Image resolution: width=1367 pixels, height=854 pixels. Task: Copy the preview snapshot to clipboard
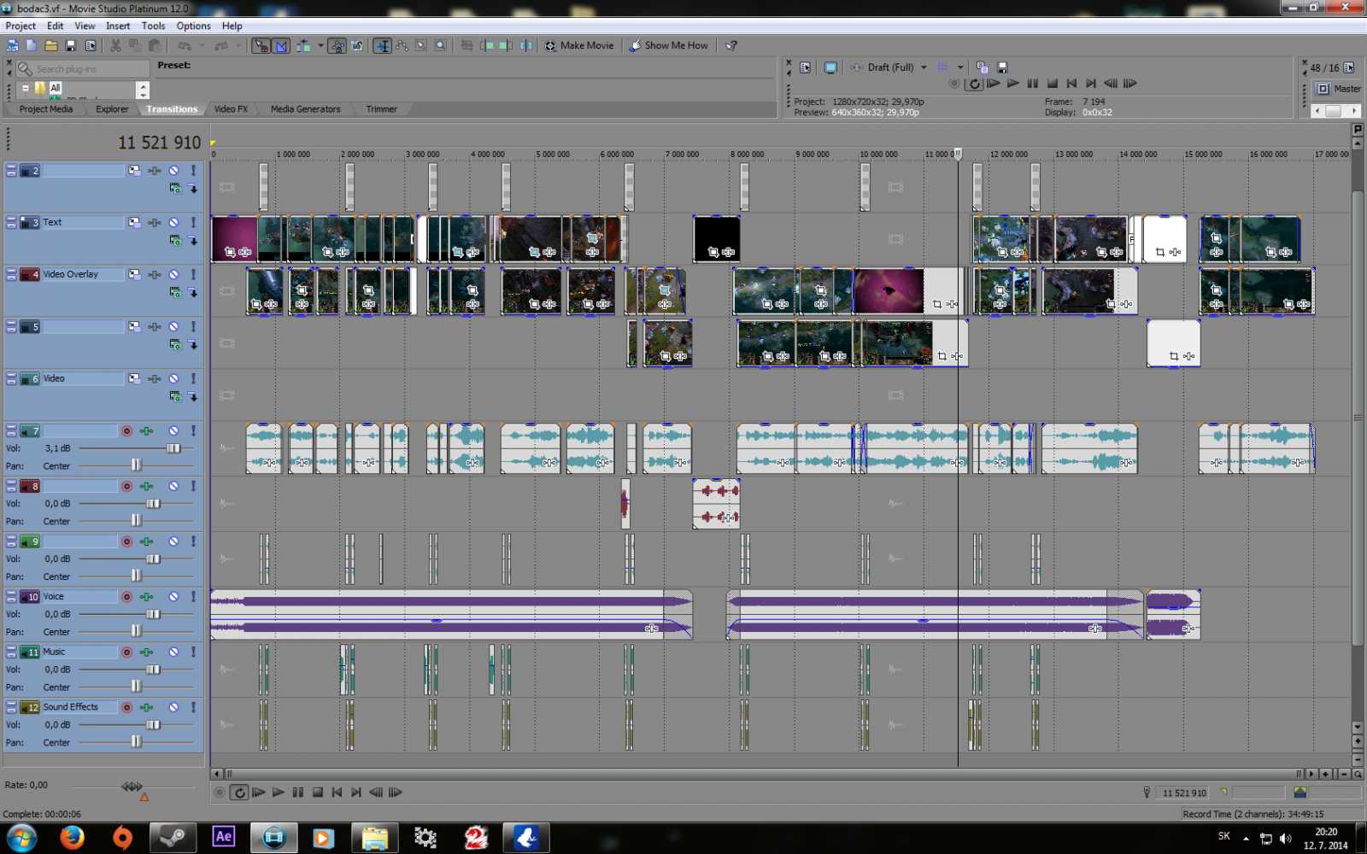click(982, 67)
